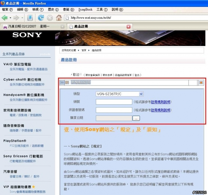Screen dimensions: 208x195
Task: Click the car favicon on 汽車日報 tab
Action: 5,27
